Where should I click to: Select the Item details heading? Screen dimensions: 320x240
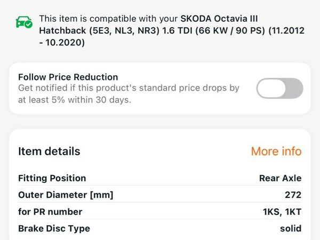49,151
